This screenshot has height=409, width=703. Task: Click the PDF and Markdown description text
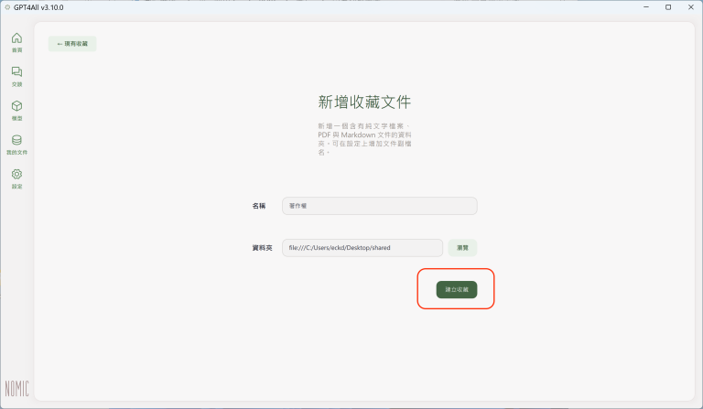(364, 138)
